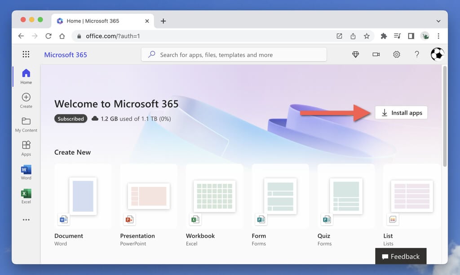Share this page from address bar

click(x=353, y=36)
